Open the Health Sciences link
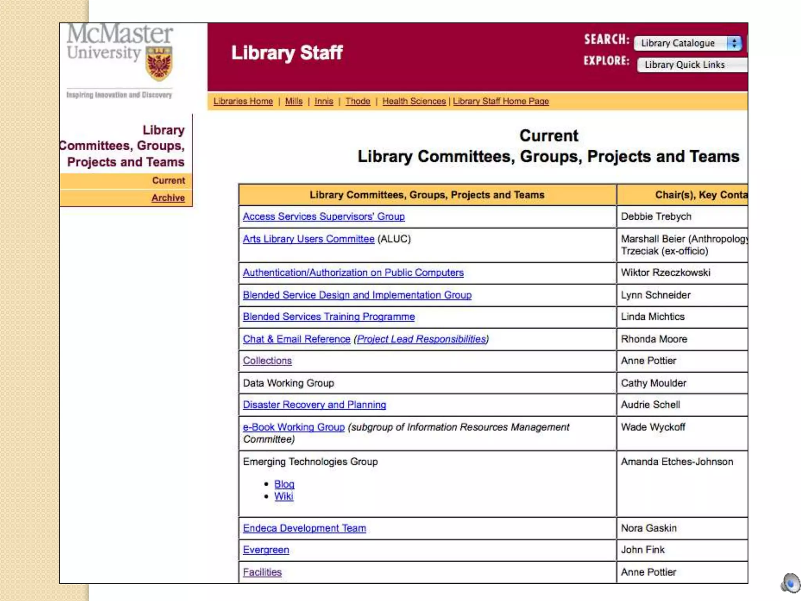 pyautogui.click(x=414, y=101)
